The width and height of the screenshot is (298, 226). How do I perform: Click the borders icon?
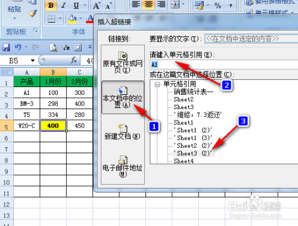51,19
